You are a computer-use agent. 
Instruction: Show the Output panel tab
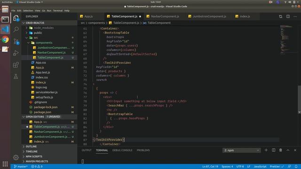[x=87, y=150]
